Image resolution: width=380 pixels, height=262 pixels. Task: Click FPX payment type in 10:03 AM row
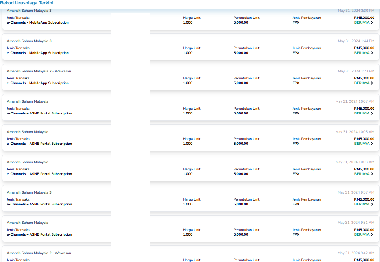(x=296, y=174)
